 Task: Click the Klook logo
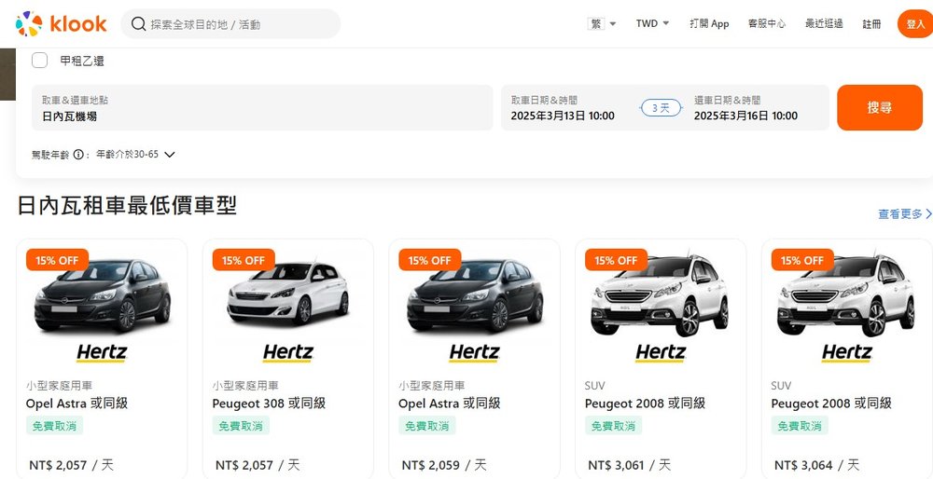[62, 23]
